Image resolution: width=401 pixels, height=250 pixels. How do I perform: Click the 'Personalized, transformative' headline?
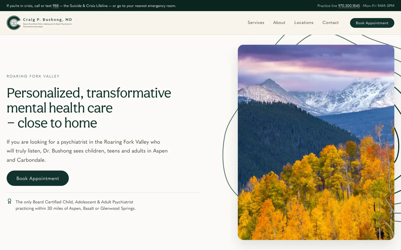[89, 108]
